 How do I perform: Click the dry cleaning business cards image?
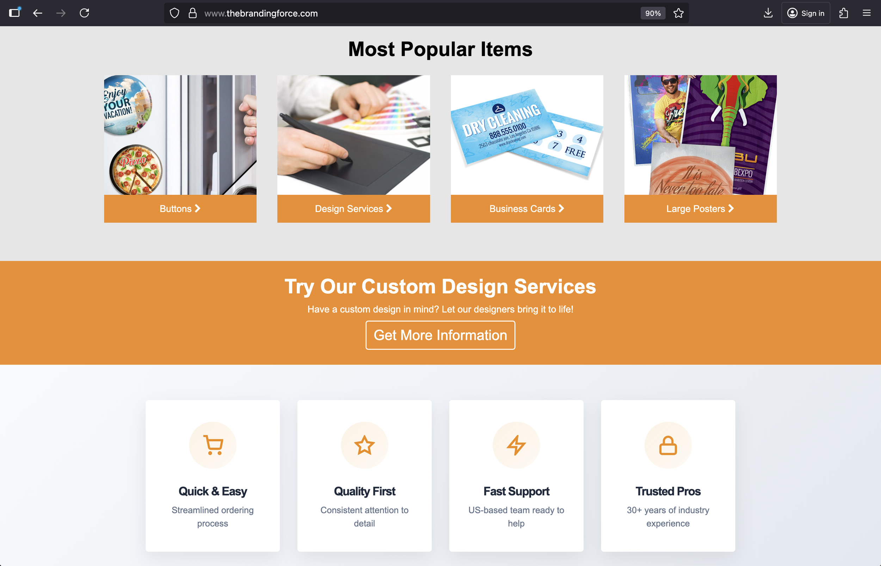coord(527,135)
